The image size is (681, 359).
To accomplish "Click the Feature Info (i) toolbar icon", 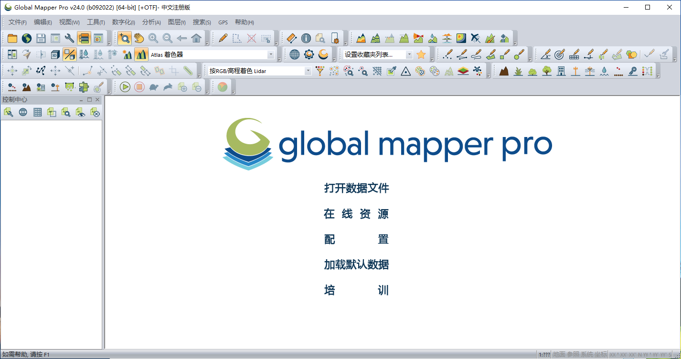I will tap(306, 38).
